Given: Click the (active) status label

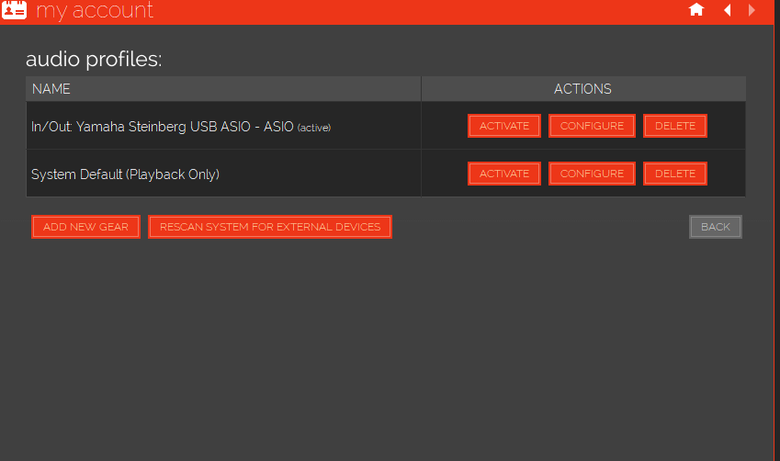Looking at the screenshot, I should pyautogui.click(x=314, y=128).
